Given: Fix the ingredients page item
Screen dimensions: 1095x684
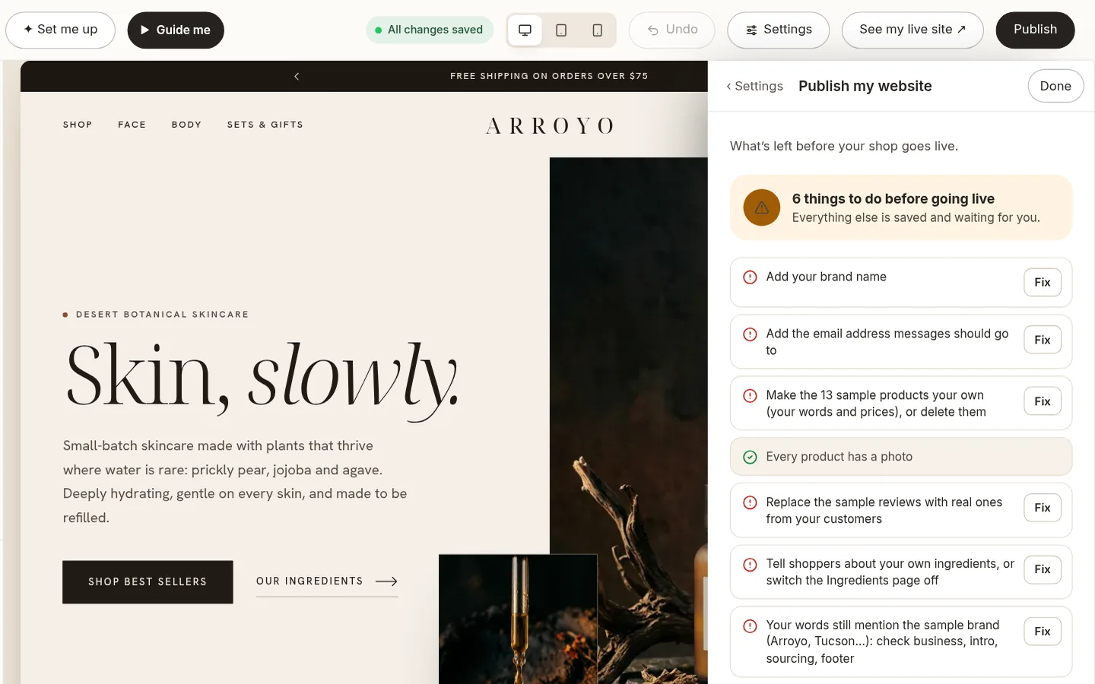Looking at the screenshot, I should (1043, 569).
